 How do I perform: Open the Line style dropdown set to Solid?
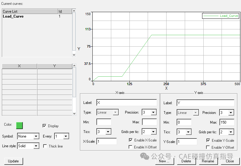point(28,146)
